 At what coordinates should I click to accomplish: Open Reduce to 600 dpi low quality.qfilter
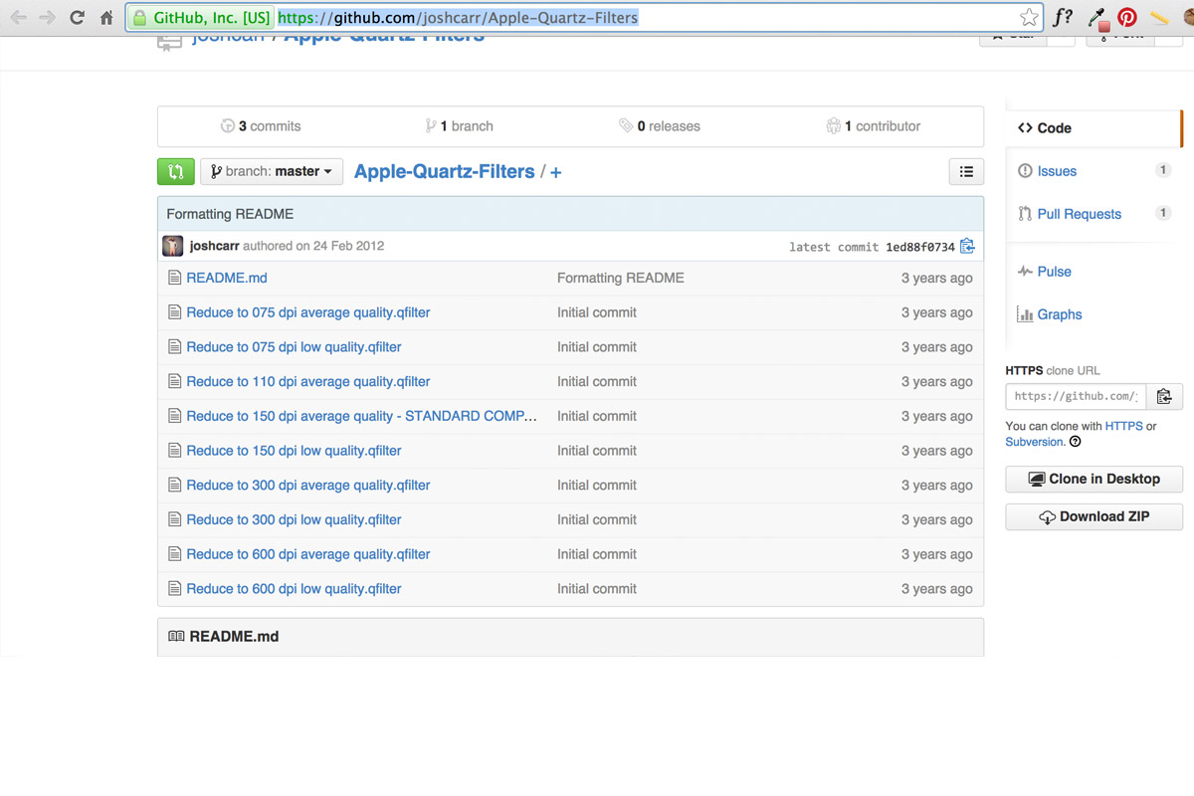(x=294, y=589)
